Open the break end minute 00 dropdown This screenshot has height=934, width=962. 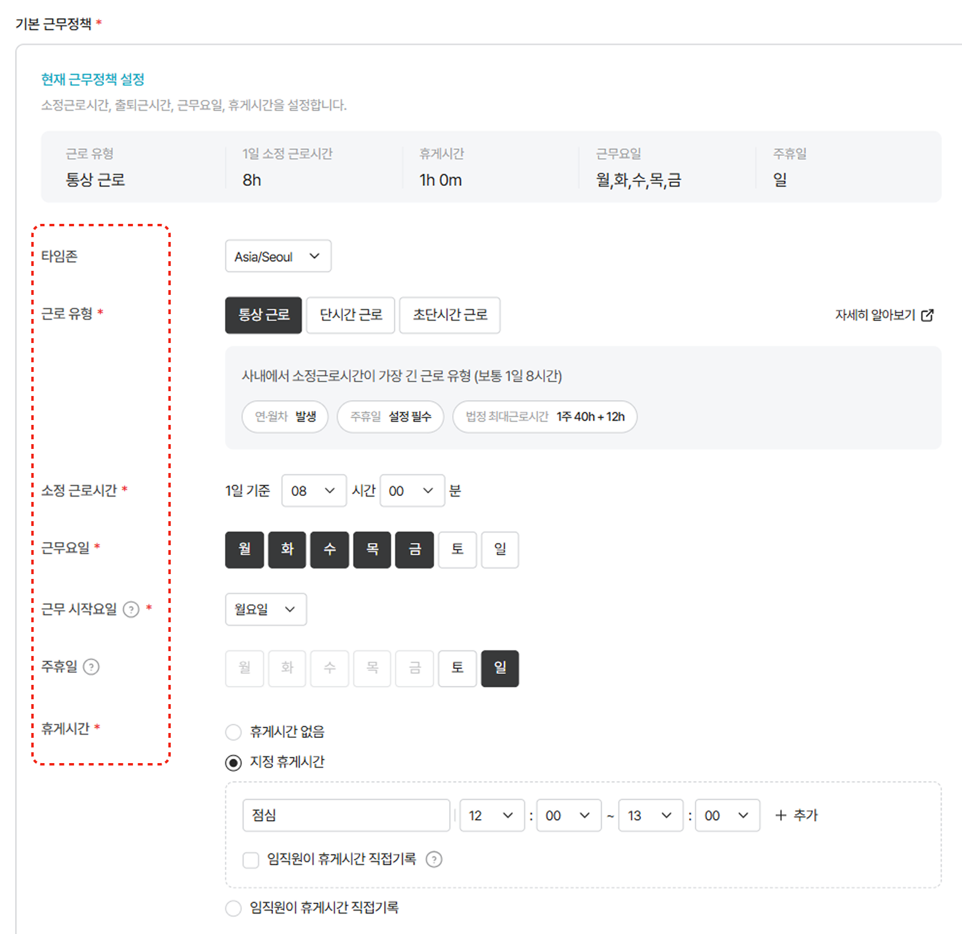coord(728,815)
